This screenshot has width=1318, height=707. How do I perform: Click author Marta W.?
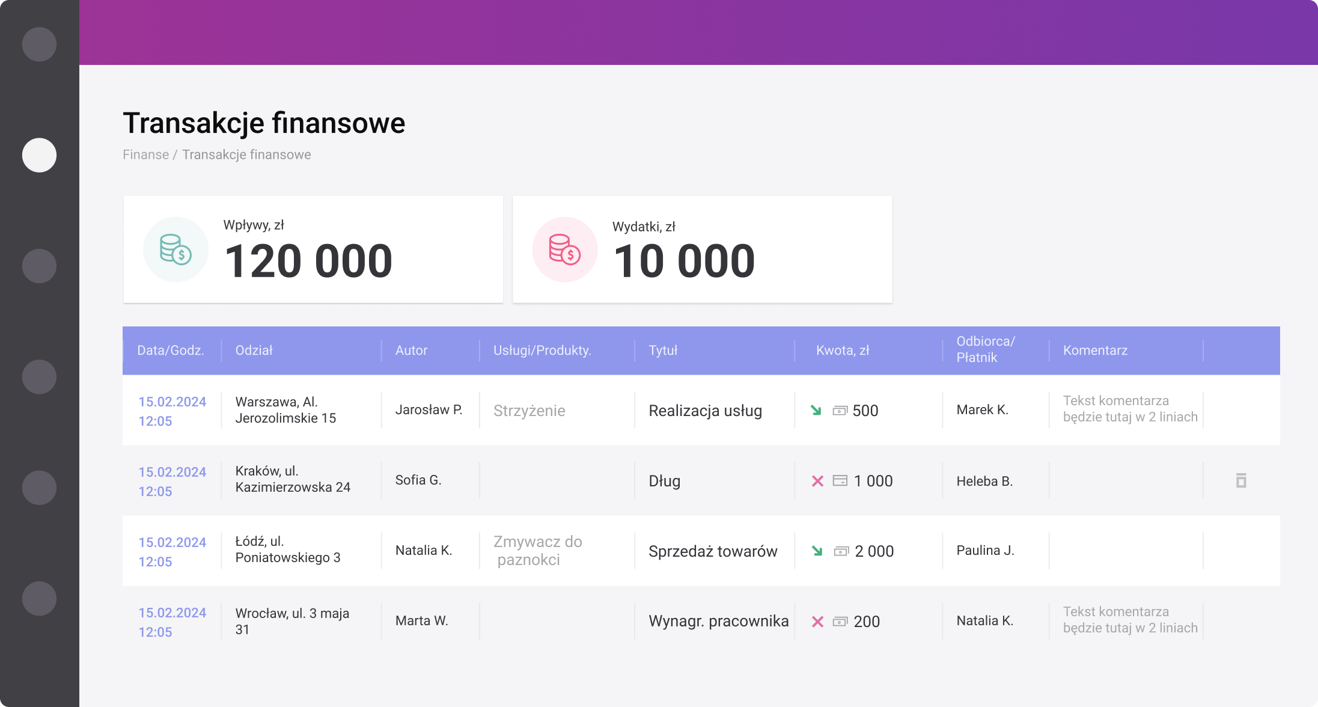click(x=422, y=620)
